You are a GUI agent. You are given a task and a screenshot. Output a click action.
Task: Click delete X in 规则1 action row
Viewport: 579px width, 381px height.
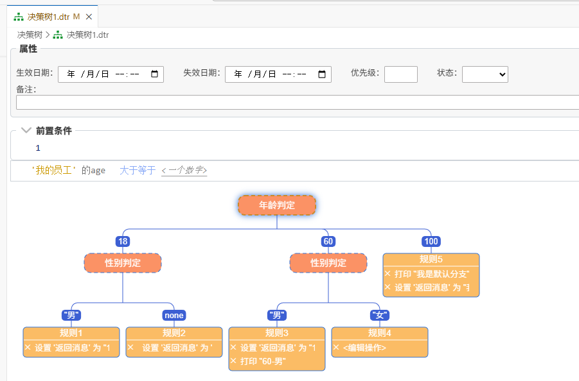click(28, 347)
